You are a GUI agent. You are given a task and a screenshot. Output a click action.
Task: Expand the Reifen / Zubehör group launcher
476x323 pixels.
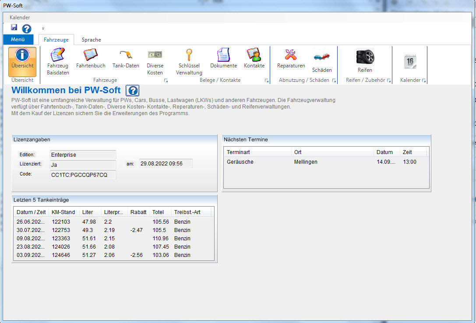(x=389, y=81)
